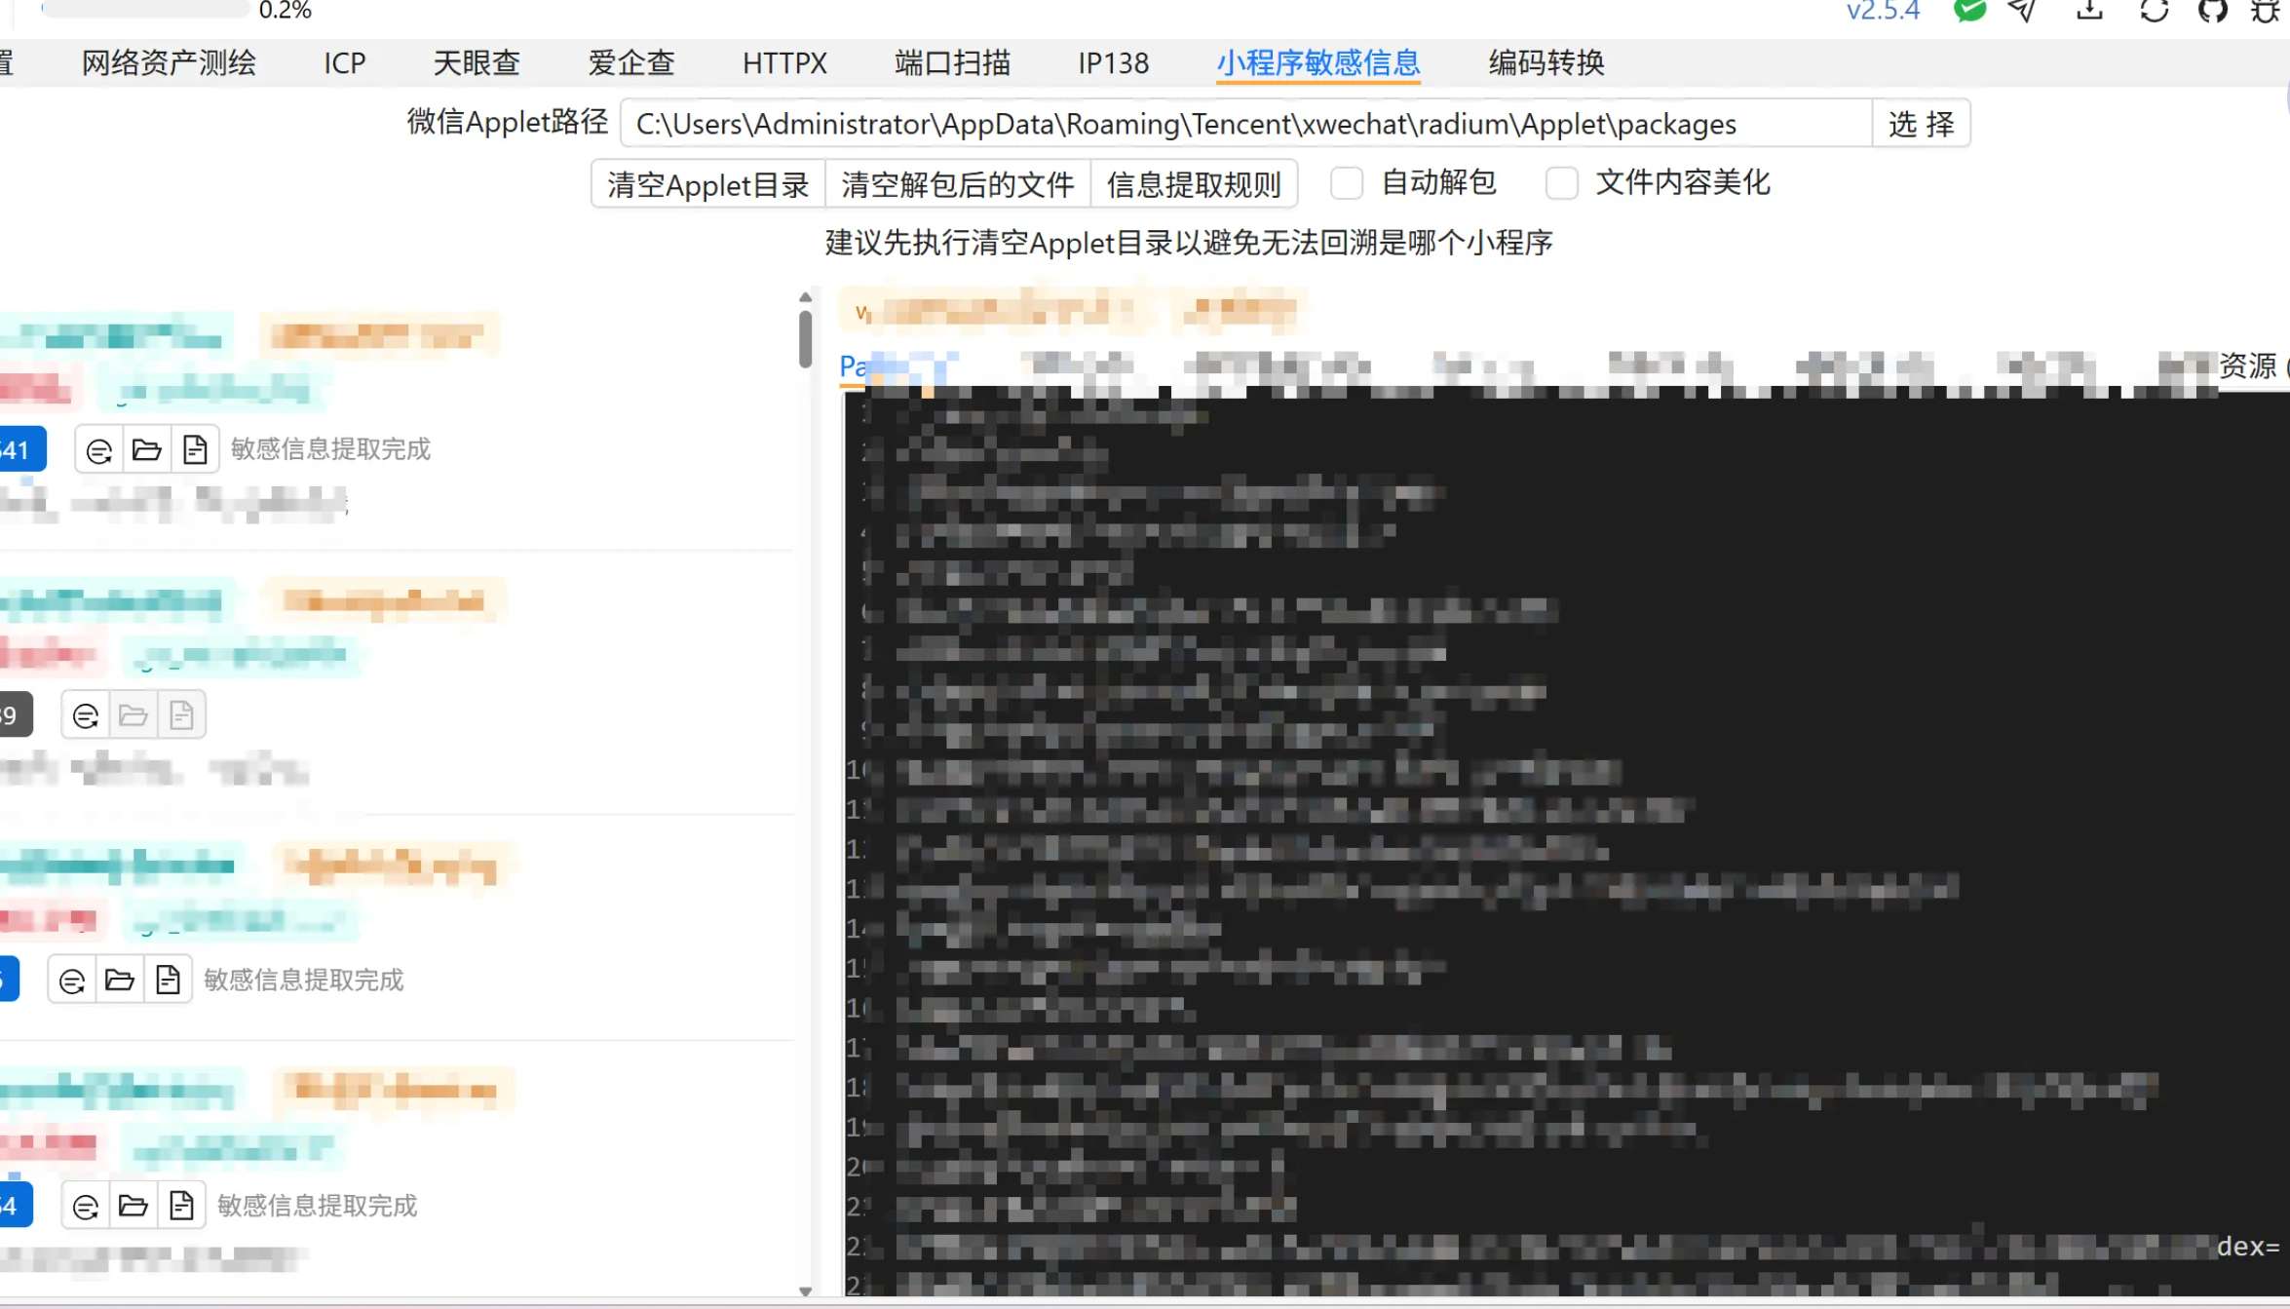The image size is (2290, 1309).
Task: Switch to the 网络资产测绘 tab
Action: click(169, 63)
